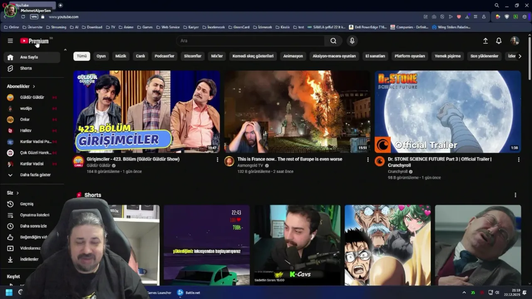
Task: Click the browser address bar URL
Action: (64, 17)
